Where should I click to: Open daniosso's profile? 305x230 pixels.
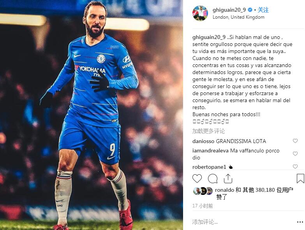coord(203,141)
